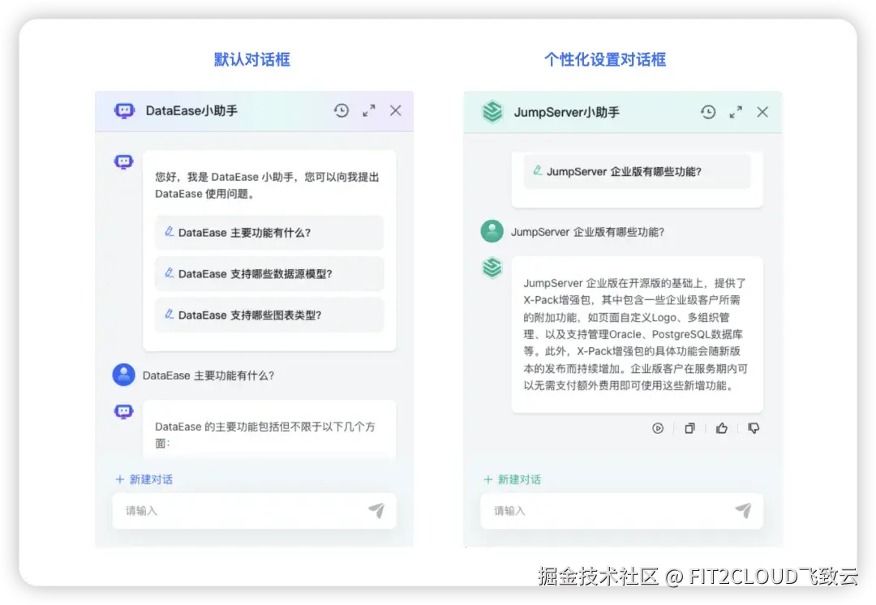Click the DataEase robot logo in header
The image size is (876, 605).
125,110
